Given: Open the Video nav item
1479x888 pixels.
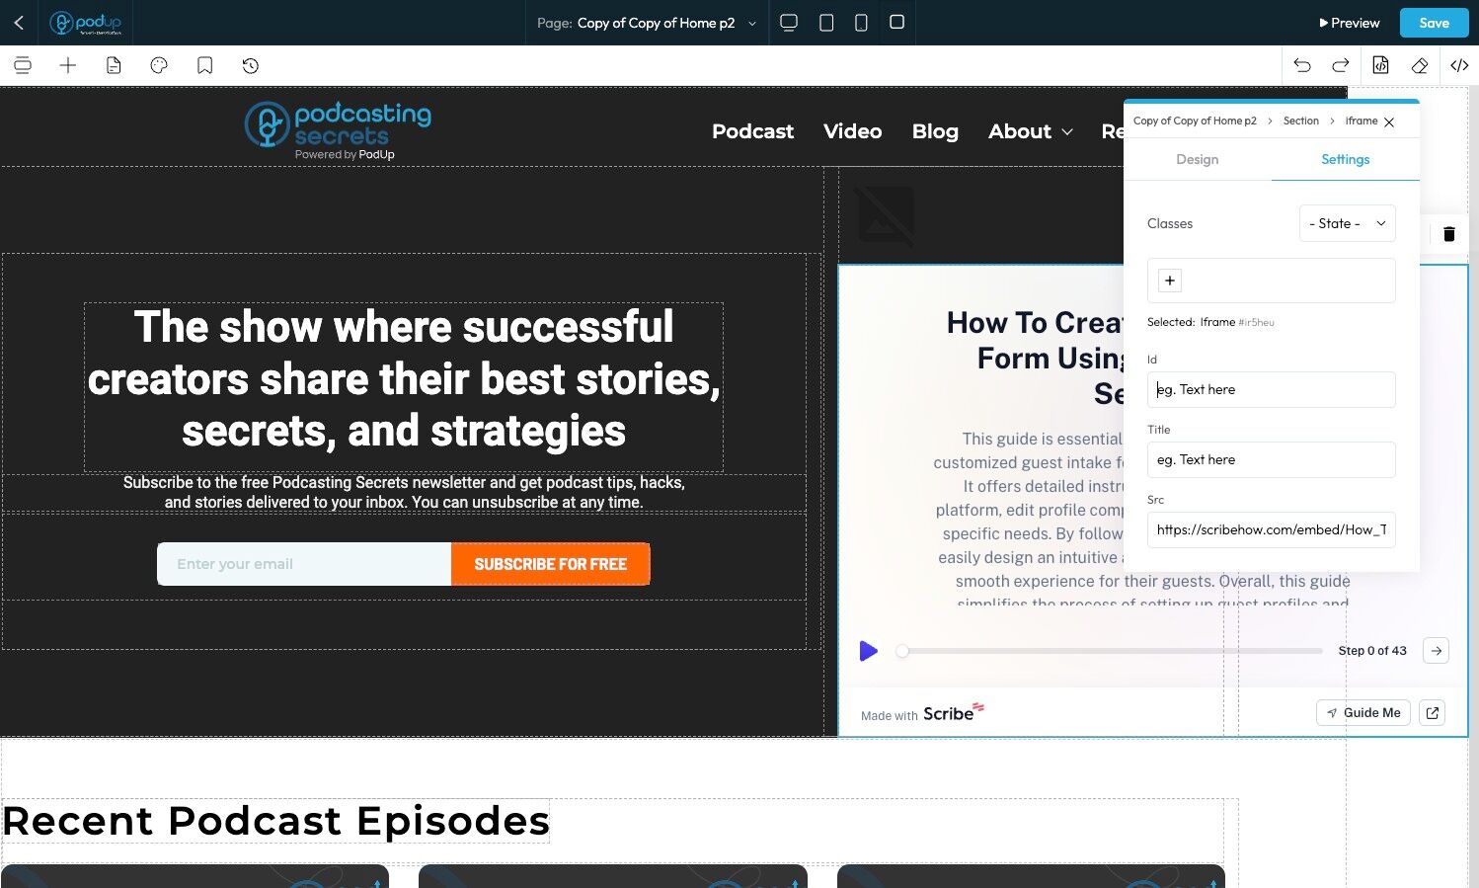Looking at the screenshot, I should [x=853, y=131].
